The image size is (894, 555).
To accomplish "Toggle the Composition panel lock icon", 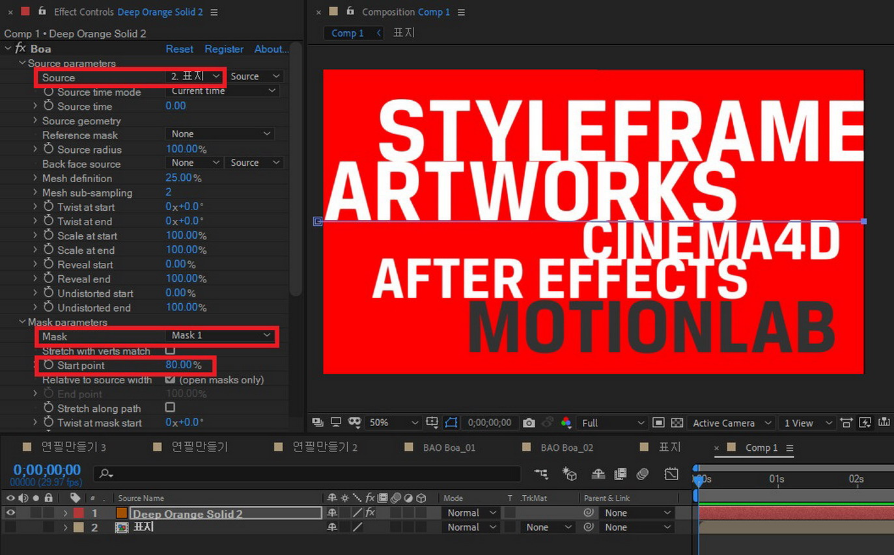I will click(x=350, y=12).
